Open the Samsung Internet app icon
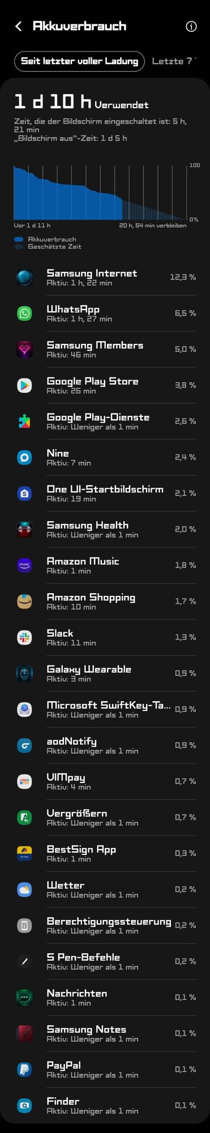 [24, 277]
